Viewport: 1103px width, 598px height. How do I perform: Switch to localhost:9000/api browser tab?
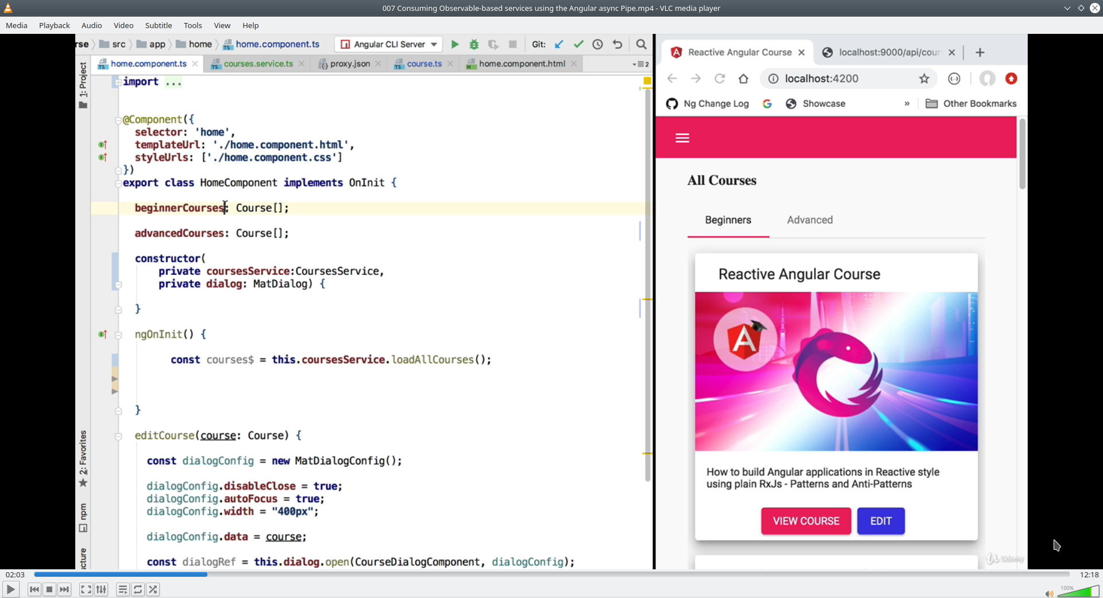click(x=889, y=52)
